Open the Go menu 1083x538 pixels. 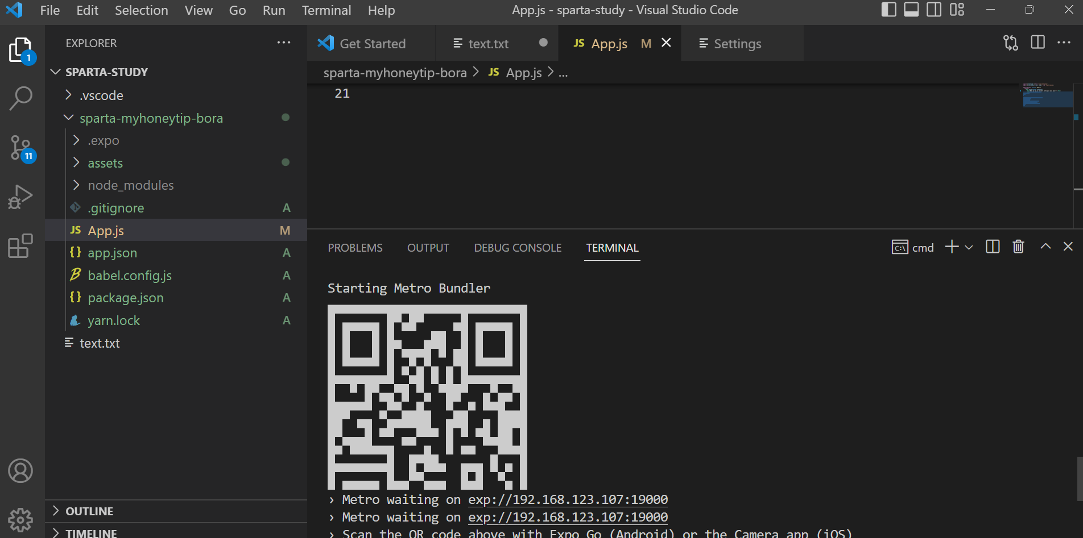click(x=238, y=10)
